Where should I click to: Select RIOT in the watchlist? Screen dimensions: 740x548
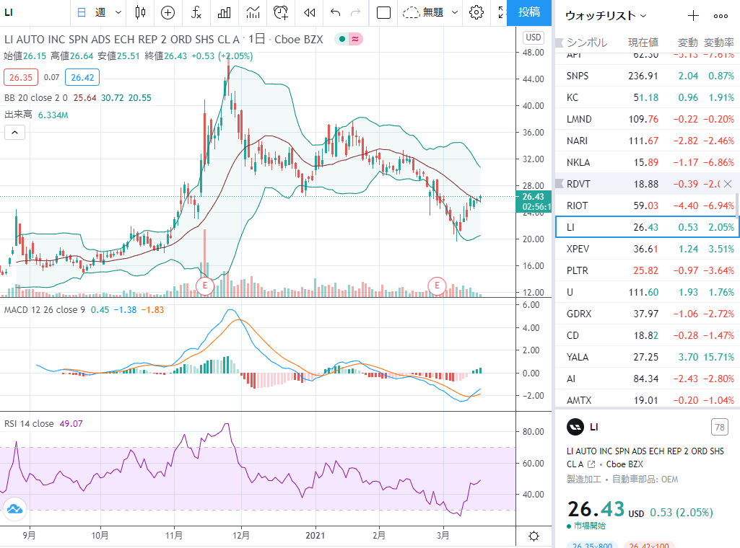tap(645, 206)
